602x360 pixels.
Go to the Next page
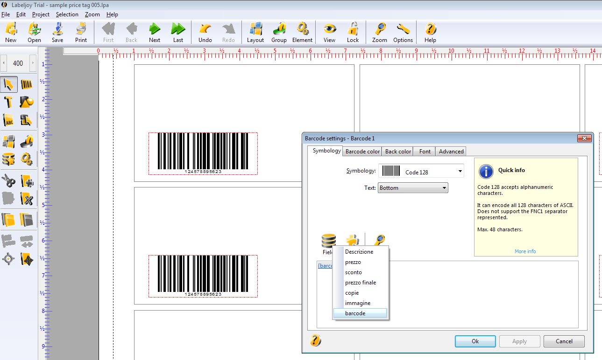155,33
